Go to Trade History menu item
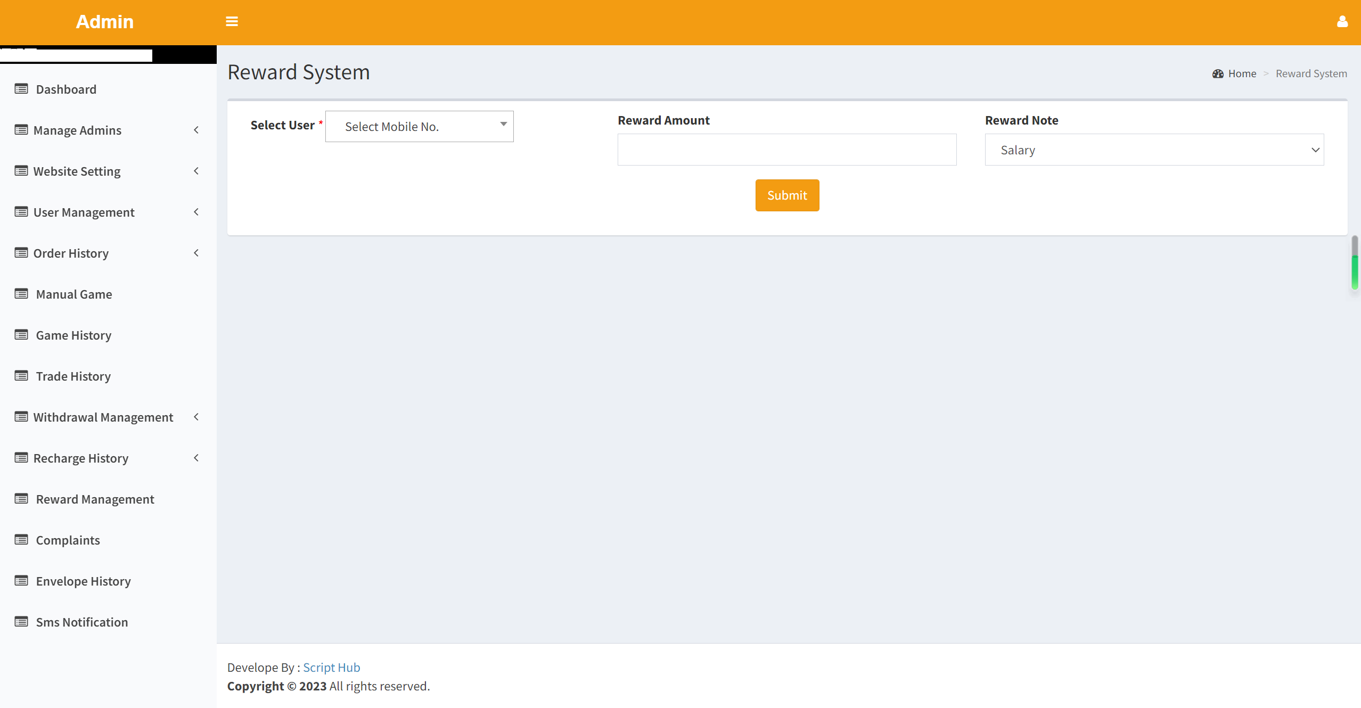Viewport: 1361px width, 708px height. coord(73,376)
